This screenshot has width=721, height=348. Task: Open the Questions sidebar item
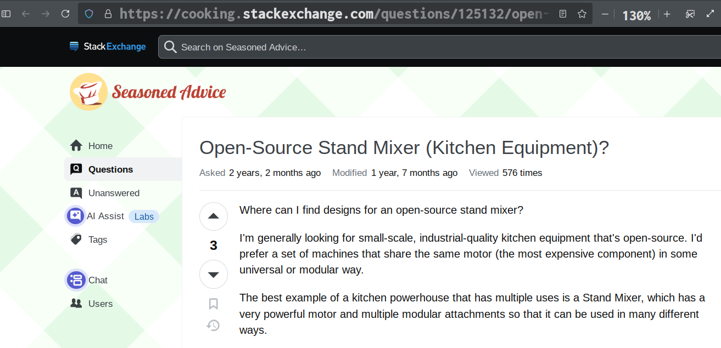[110, 169]
